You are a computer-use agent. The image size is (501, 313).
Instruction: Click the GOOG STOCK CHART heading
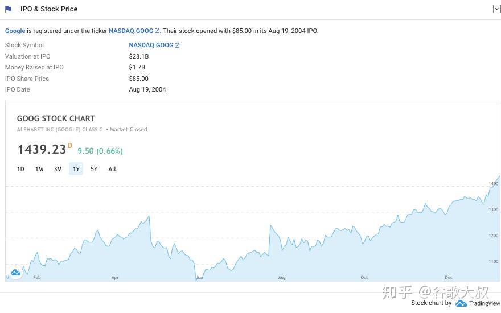tap(56, 118)
